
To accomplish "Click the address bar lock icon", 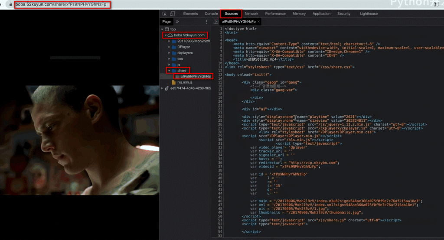I will (10, 4).
